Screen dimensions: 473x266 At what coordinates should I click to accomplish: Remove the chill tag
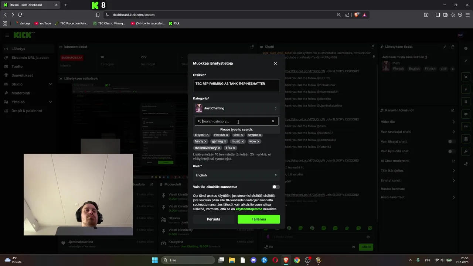coord(242,135)
